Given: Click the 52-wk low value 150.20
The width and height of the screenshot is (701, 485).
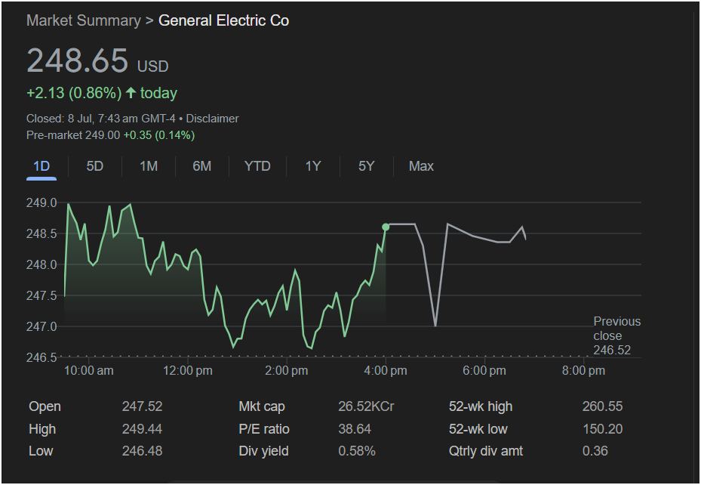Looking at the screenshot, I should point(602,429).
